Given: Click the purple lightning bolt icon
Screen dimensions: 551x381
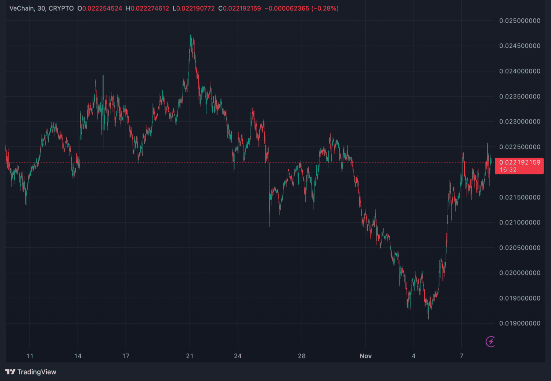Looking at the screenshot, I should coord(490,342).
